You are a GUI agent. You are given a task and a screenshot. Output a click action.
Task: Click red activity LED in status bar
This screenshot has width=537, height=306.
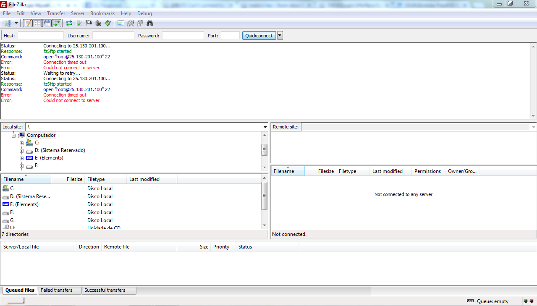point(532,301)
